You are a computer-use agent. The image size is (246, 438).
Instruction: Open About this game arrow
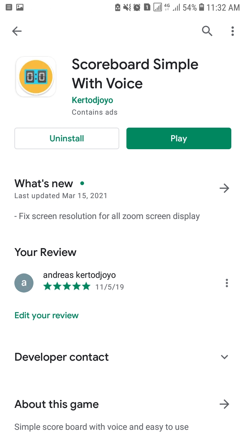coord(224,404)
